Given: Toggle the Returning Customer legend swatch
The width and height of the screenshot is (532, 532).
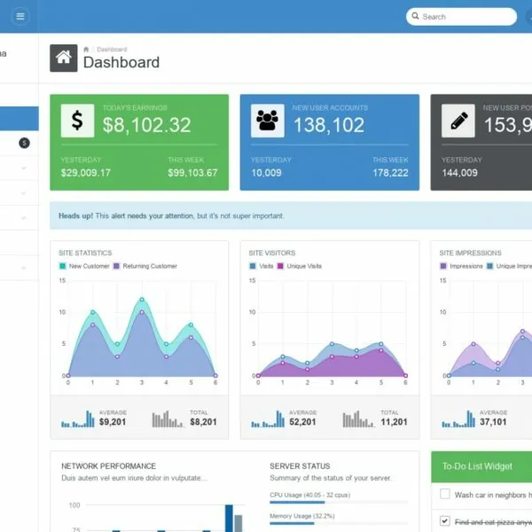Looking at the screenshot, I should pyautogui.click(x=116, y=266).
